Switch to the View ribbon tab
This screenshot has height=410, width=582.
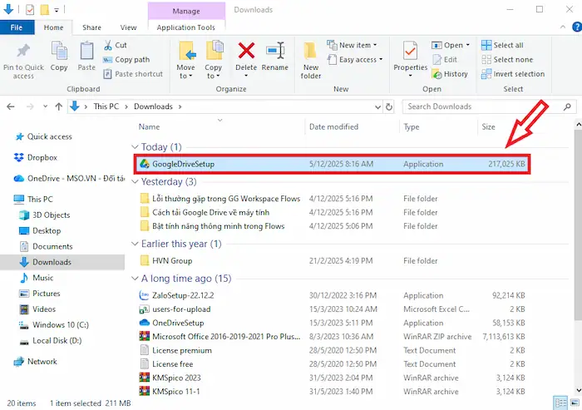tap(128, 27)
